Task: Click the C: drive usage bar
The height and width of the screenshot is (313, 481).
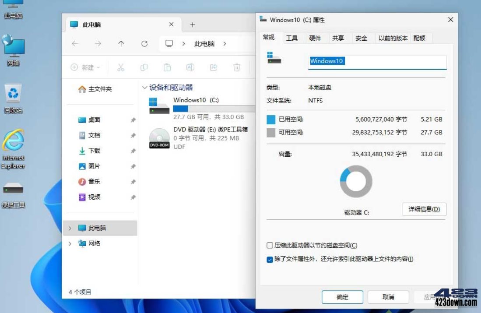Action: point(214,109)
